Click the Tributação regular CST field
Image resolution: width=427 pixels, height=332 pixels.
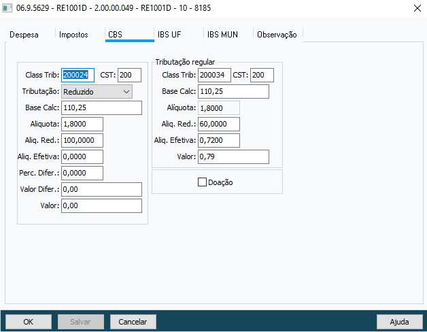point(262,75)
